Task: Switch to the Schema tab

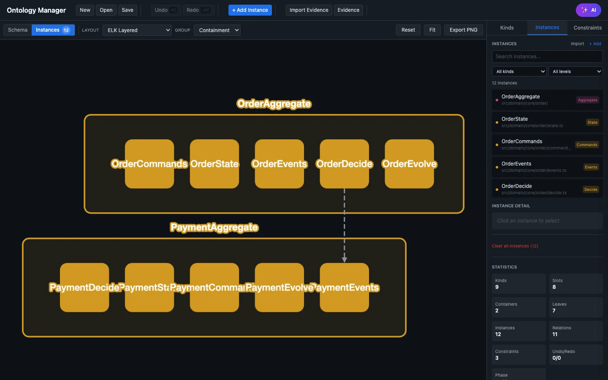Action: [17, 30]
